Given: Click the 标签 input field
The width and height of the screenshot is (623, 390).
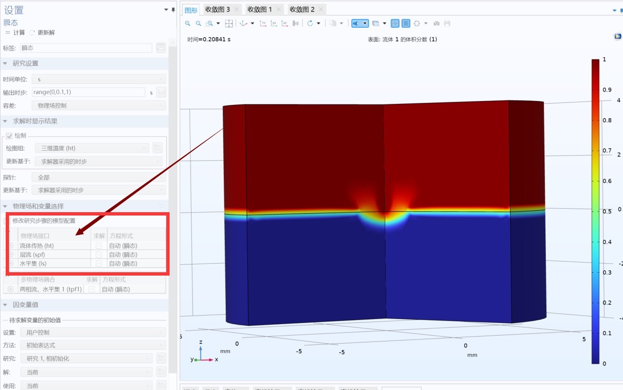Looking at the screenshot, I should (86, 48).
